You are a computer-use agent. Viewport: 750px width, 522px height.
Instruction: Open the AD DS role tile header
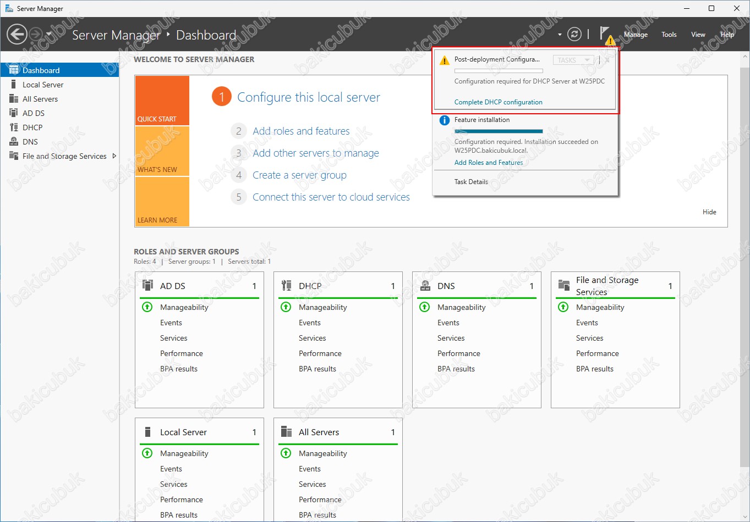point(199,286)
